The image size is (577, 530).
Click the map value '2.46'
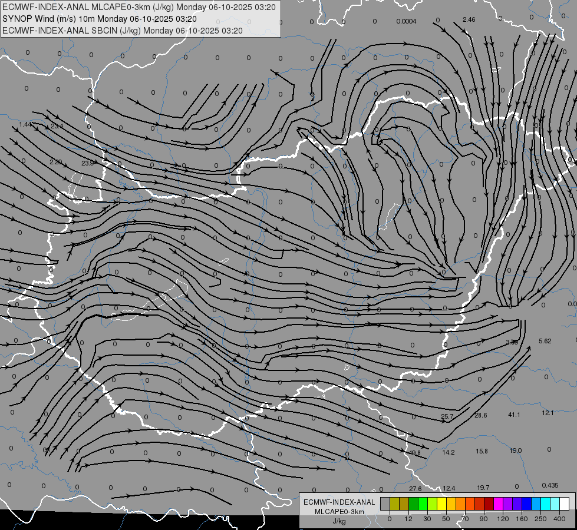click(469, 19)
